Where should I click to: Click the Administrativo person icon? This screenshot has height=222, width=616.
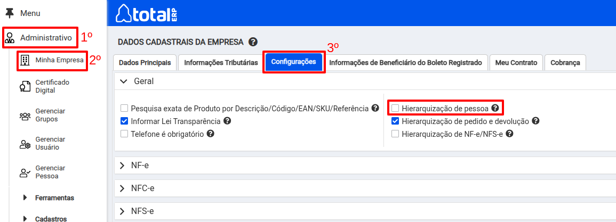(10, 38)
